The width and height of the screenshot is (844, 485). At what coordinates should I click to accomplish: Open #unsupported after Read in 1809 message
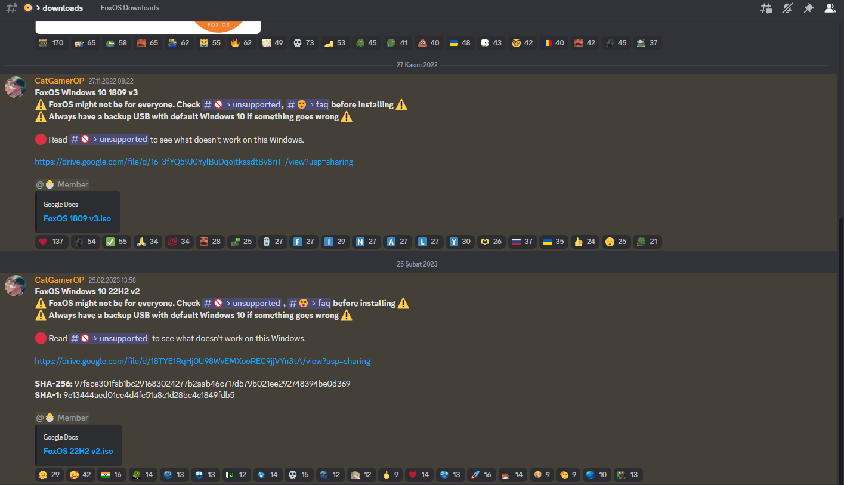point(109,139)
